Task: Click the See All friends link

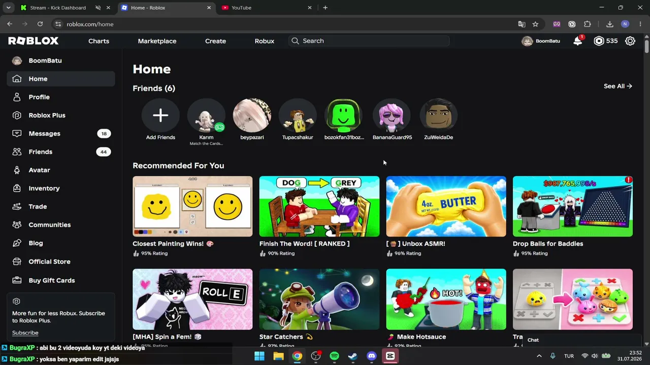Action: click(618, 86)
